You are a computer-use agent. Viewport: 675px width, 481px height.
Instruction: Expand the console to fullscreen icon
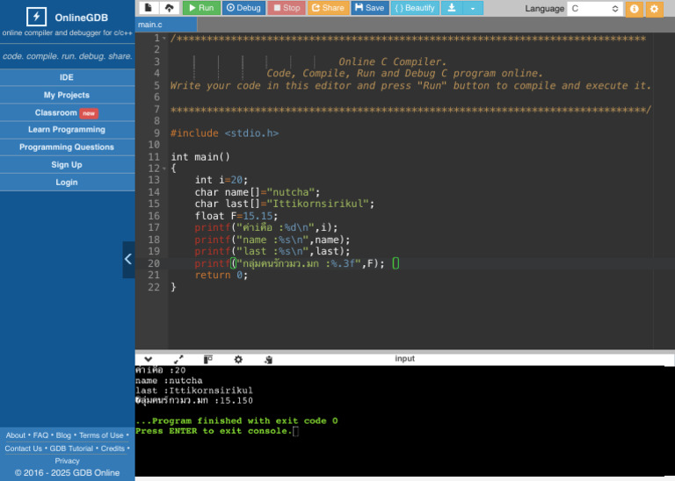point(178,359)
